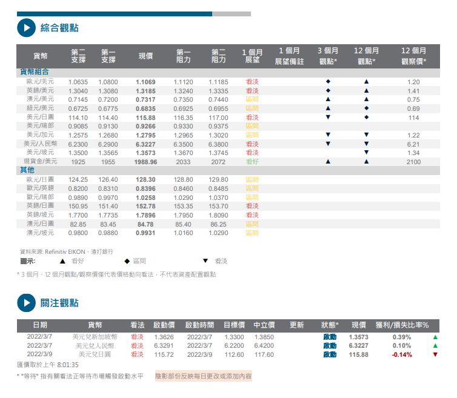Click the 3-month up triangle in 澳元/美元 row
This screenshot has width=457, height=398.
328,99
